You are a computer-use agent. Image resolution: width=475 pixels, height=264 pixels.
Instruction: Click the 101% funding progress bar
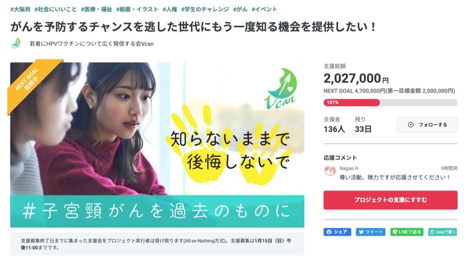click(x=390, y=102)
